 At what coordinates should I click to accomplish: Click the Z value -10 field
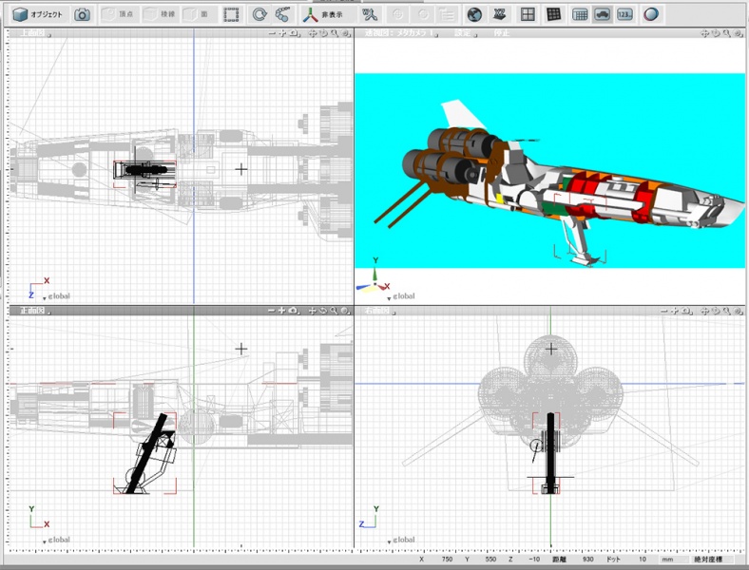point(532,559)
